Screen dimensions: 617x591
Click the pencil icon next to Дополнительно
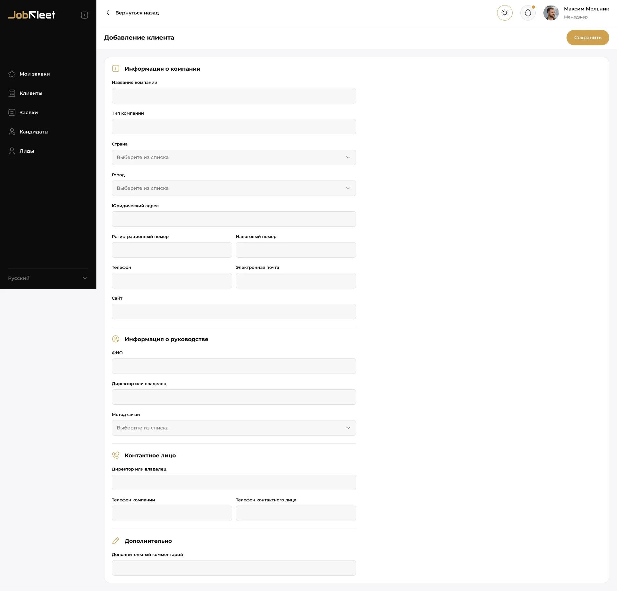[x=116, y=541]
